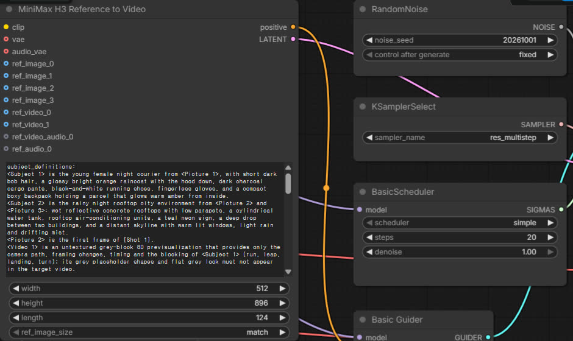Open the control after generate dropdown
573x341 pixels.
point(460,55)
